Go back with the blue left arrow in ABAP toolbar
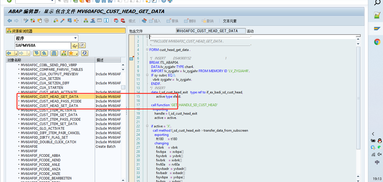The height and width of the screenshot is (182, 383). (10, 21)
